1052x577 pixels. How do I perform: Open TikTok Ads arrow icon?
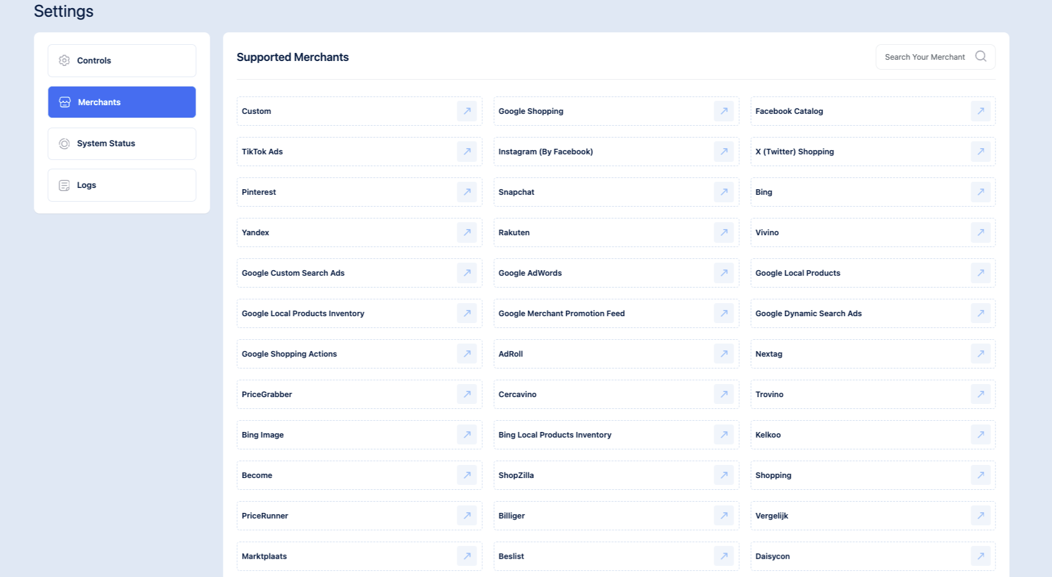(x=467, y=151)
